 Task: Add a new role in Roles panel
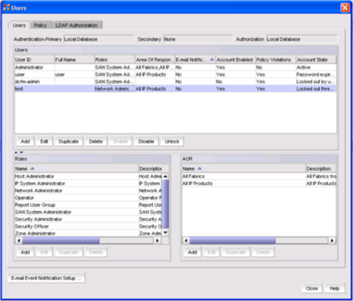(25, 252)
